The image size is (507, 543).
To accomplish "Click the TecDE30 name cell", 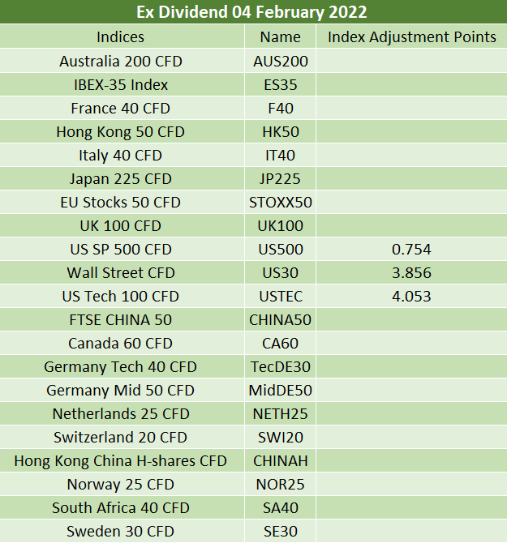I will 281,367.
